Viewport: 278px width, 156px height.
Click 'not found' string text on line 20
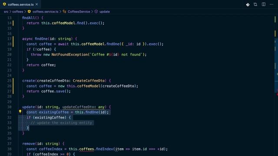click(131, 55)
